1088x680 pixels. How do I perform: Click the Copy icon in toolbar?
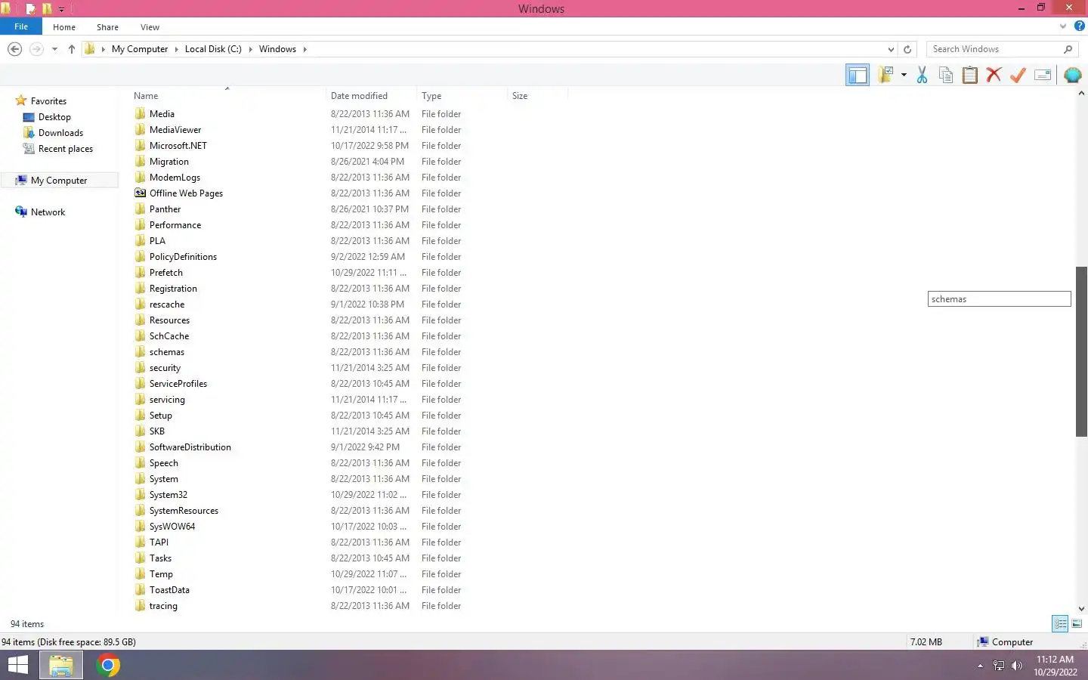coord(946,75)
